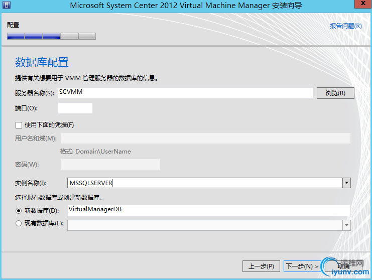372x280 pixels.
Task: Click the installer icon in the title bar
Action: 7,5
